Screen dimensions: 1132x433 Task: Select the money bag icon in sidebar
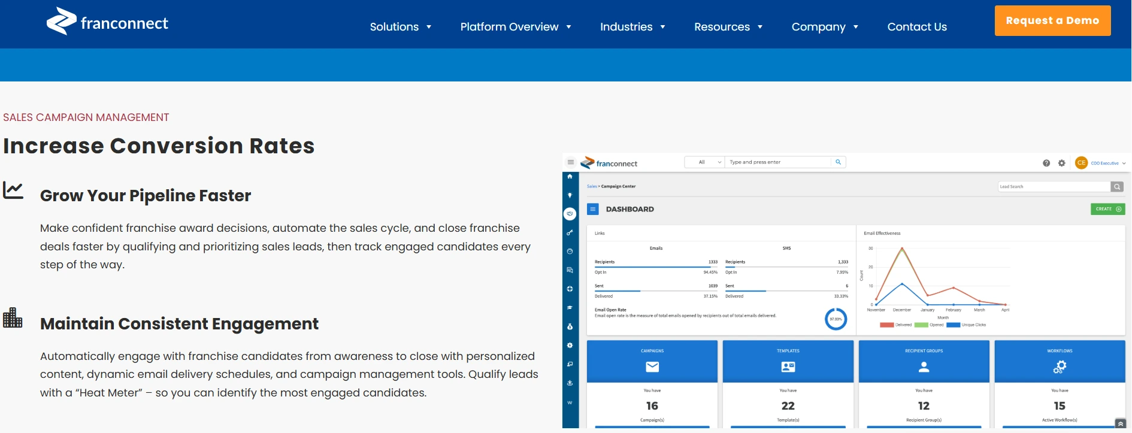pyautogui.click(x=570, y=326)
